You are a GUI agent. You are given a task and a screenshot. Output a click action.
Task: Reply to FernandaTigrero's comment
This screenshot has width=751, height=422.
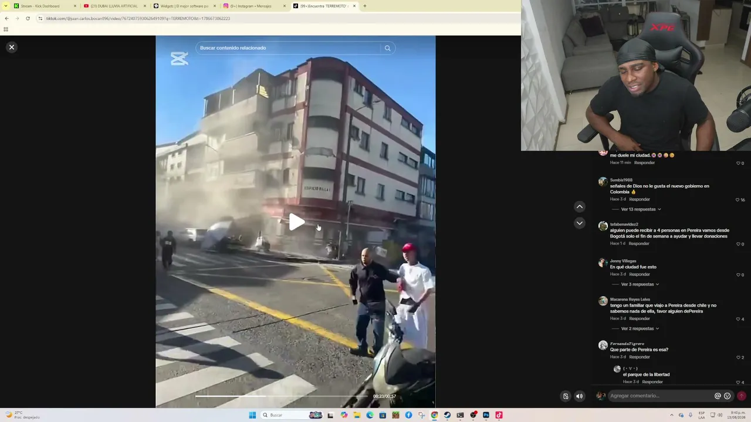click(640, 357)
